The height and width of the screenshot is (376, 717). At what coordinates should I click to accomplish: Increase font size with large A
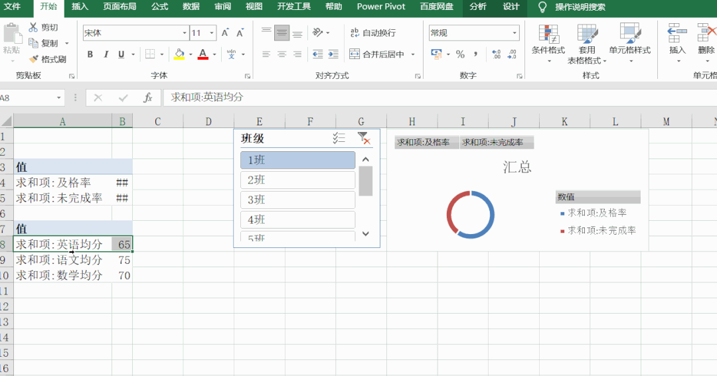pyautogui.click(x=225, y=33)
